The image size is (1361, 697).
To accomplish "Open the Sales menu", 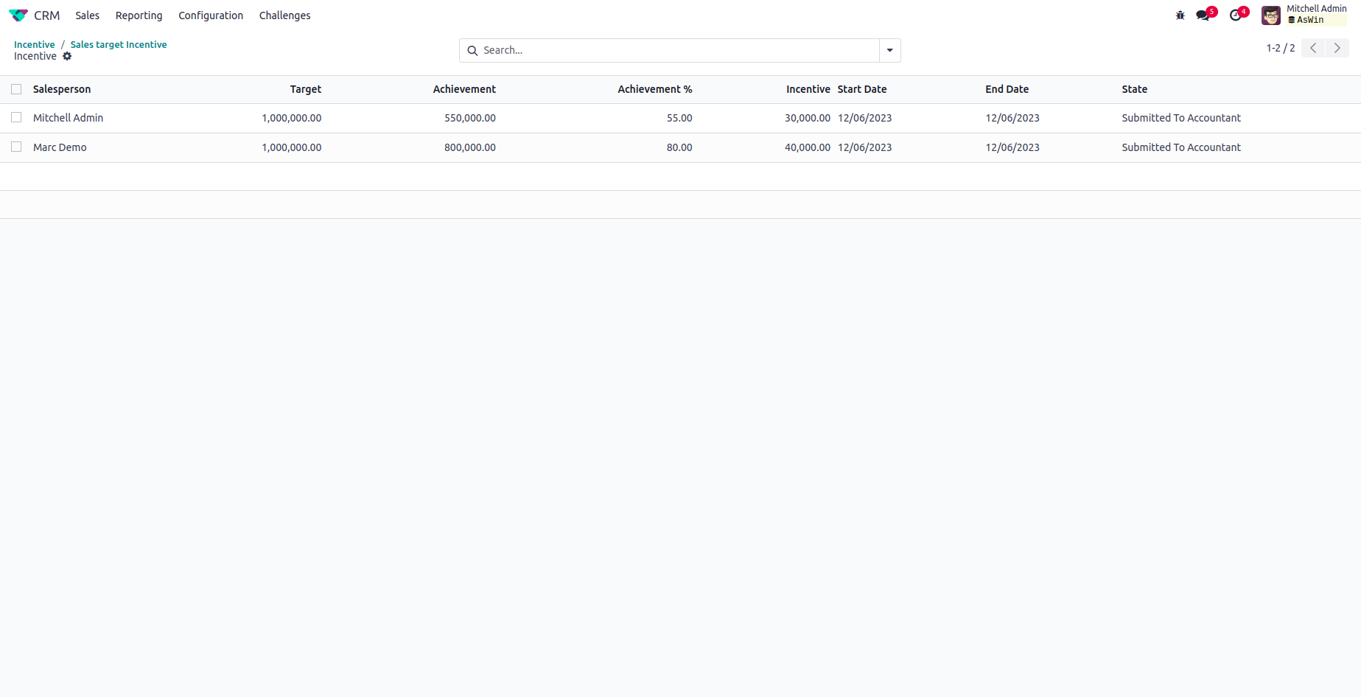I will (87, 15).
